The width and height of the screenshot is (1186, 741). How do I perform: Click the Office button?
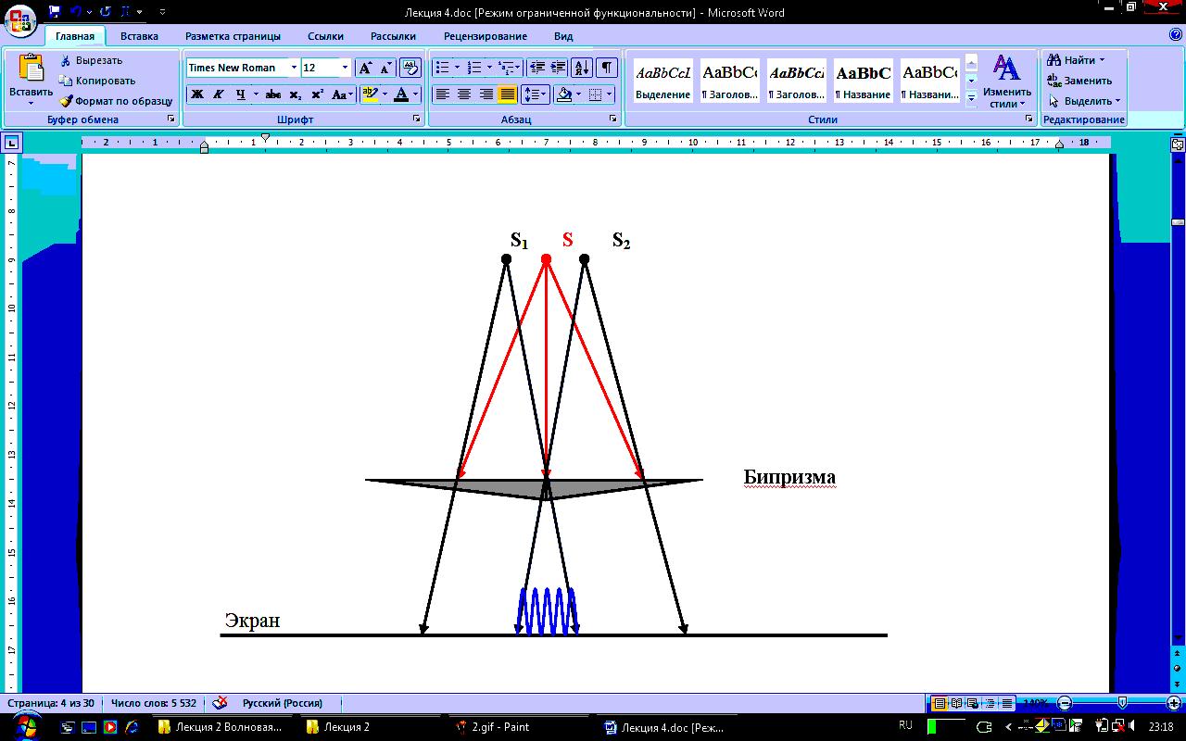click(20, 20)
